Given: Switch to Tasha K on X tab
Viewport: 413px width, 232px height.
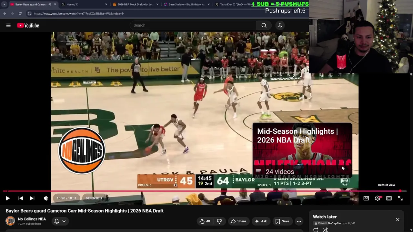Looking at the screenshot, I should 236,5.
